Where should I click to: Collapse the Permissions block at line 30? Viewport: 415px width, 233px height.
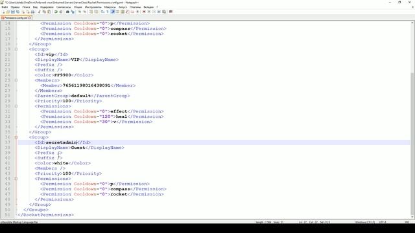(16, 106)
